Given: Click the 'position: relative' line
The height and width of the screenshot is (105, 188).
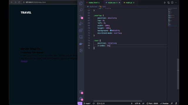Looking at the screenshot, I should (107, 43).
